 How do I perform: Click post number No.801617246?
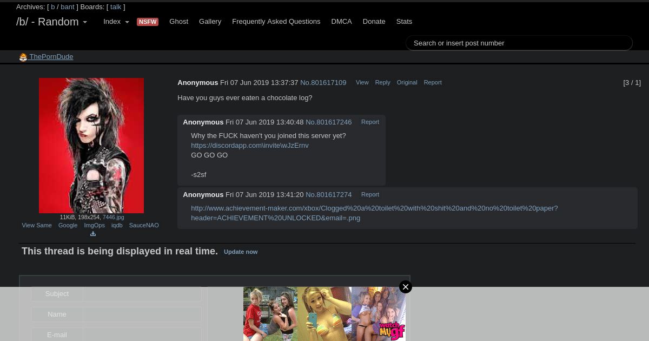tap(329, 122)
